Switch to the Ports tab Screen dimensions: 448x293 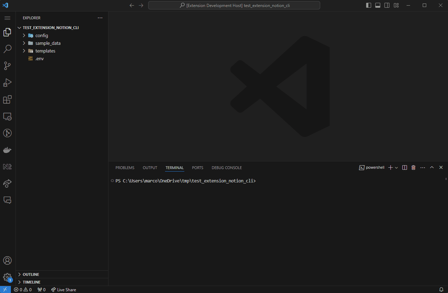coord(198,168)
